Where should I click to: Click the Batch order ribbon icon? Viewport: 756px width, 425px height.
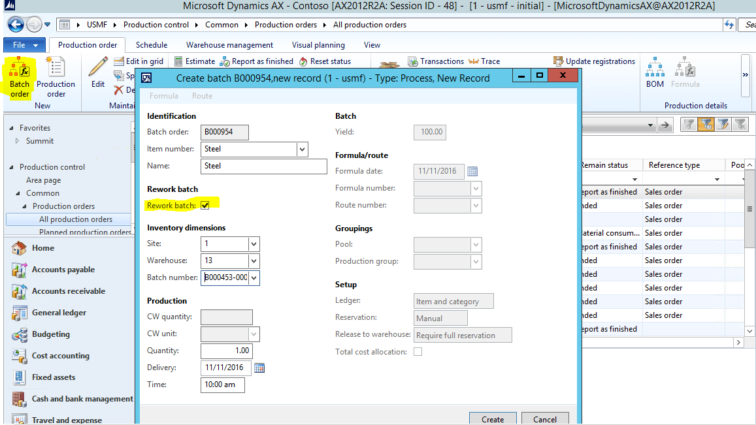pyautogui.click(x=20, y=78)
